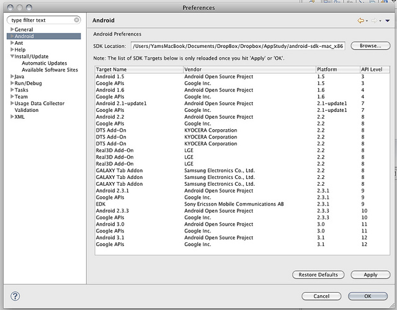Viewport: 397px width, 310px height.
Task: Select the Android 1.6 target row
Action: coord(243,90)
